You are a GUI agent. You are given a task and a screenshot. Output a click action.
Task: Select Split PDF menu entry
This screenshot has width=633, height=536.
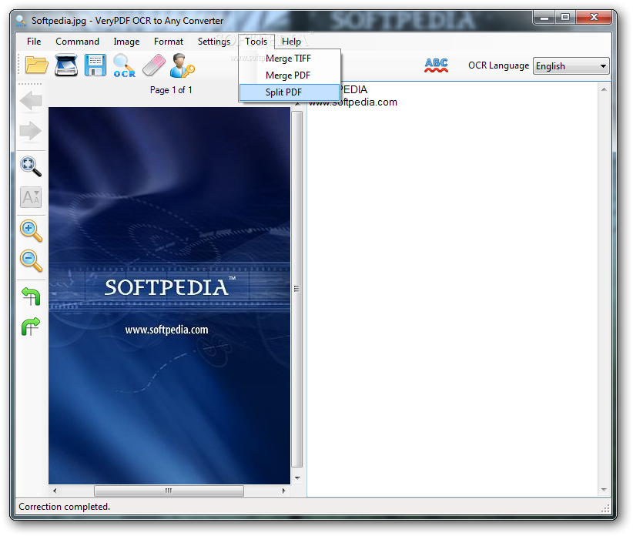pyautogui.click(x=290, y=92)
